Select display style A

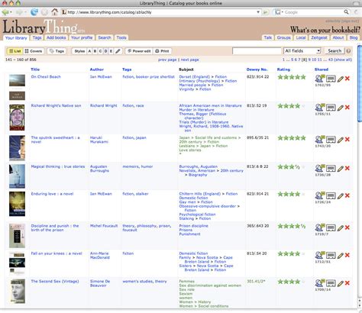click(89, 51)
